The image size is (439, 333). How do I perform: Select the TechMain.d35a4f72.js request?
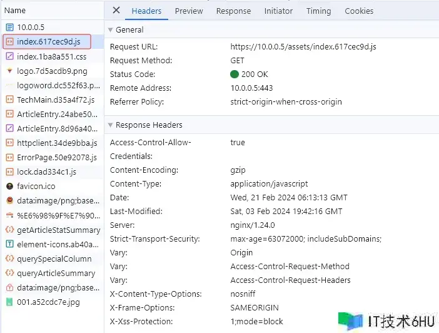click(56, 100)
